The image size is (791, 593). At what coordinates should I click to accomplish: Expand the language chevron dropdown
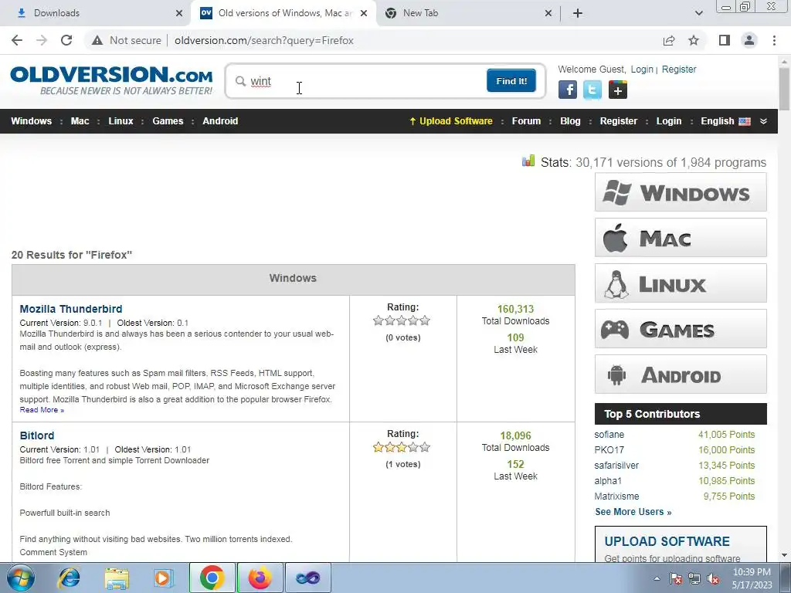pos(763,121)
